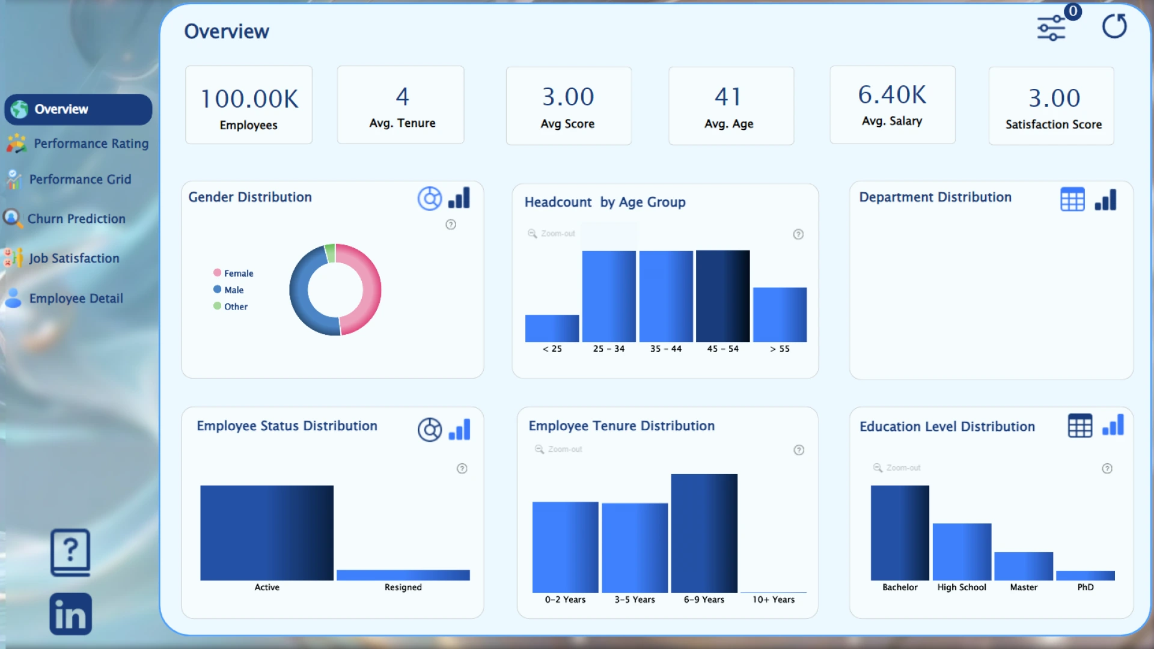Select the Master education bar
The height and width of the screenshot is (649, 1154).
pyautogui.click(x=1024, y=566)
